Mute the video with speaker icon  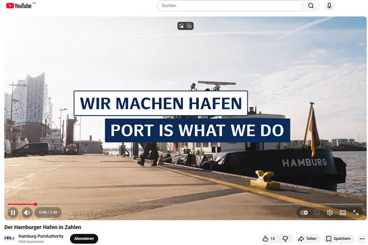pyautogui.click(x=27, y=212)
